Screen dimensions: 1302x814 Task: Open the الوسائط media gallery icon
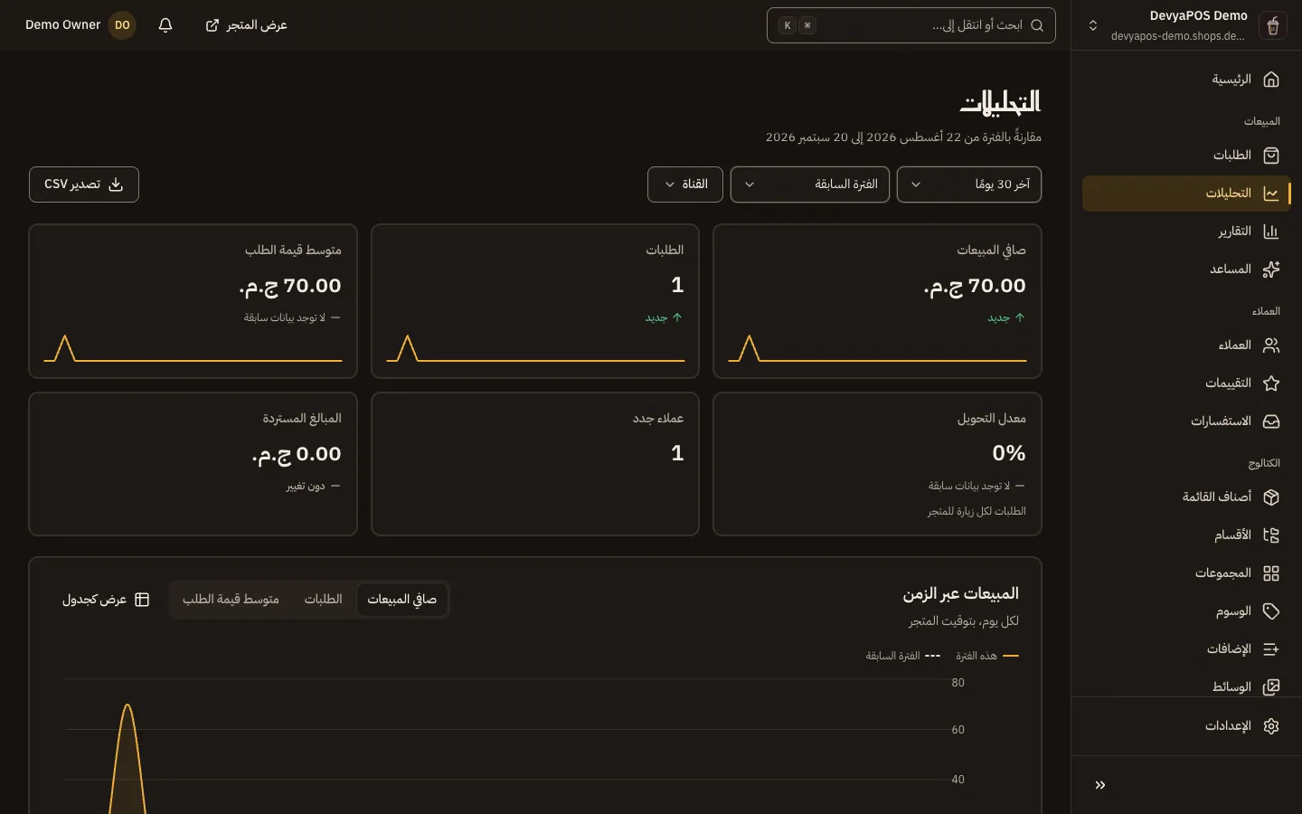[x=1271, y=687]
